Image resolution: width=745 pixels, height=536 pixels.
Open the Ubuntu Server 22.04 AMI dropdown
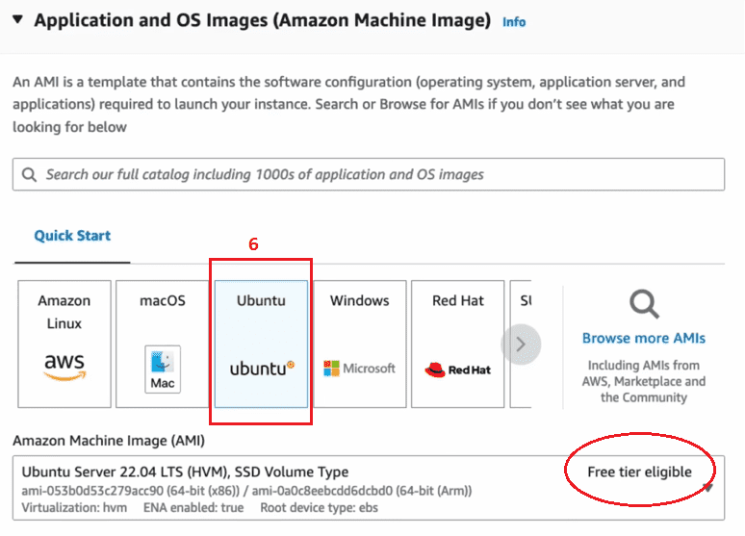coord(369,488)
